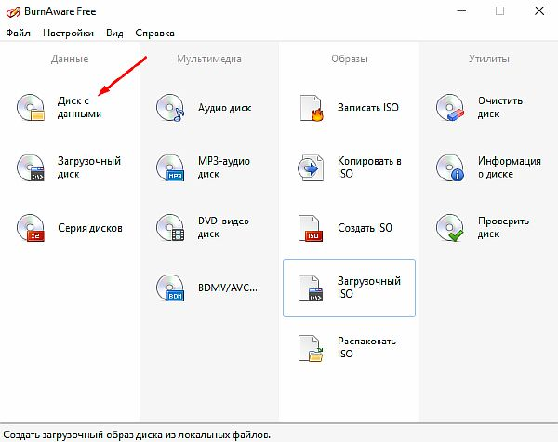Screen dimensions: 558x442
Task: Click the Загрузочный ISO icon
Action: [x=311, y=288]
